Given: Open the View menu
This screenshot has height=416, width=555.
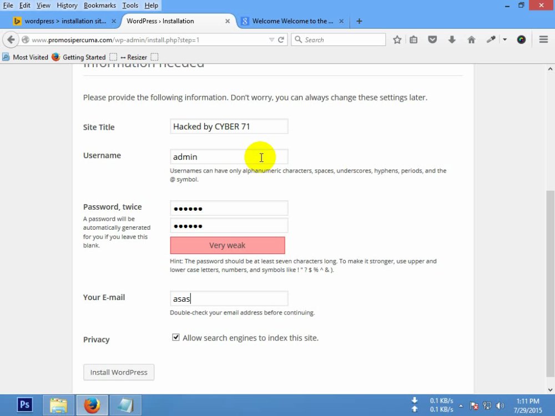Looking at the screenshot, I should click(x=43, y=6).
